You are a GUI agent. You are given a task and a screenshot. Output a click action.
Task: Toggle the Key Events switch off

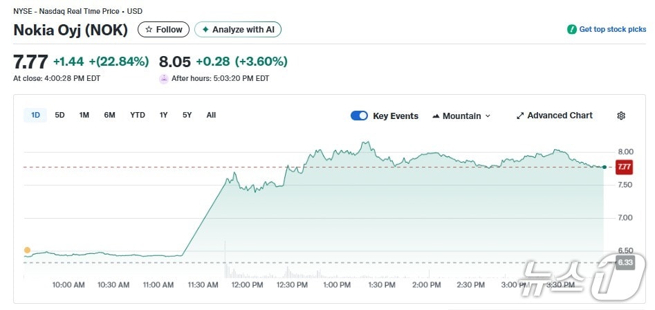[x=359, y=116]
